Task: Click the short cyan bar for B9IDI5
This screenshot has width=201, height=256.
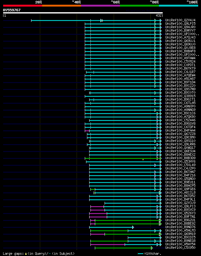Action: (x=144, y=238)
